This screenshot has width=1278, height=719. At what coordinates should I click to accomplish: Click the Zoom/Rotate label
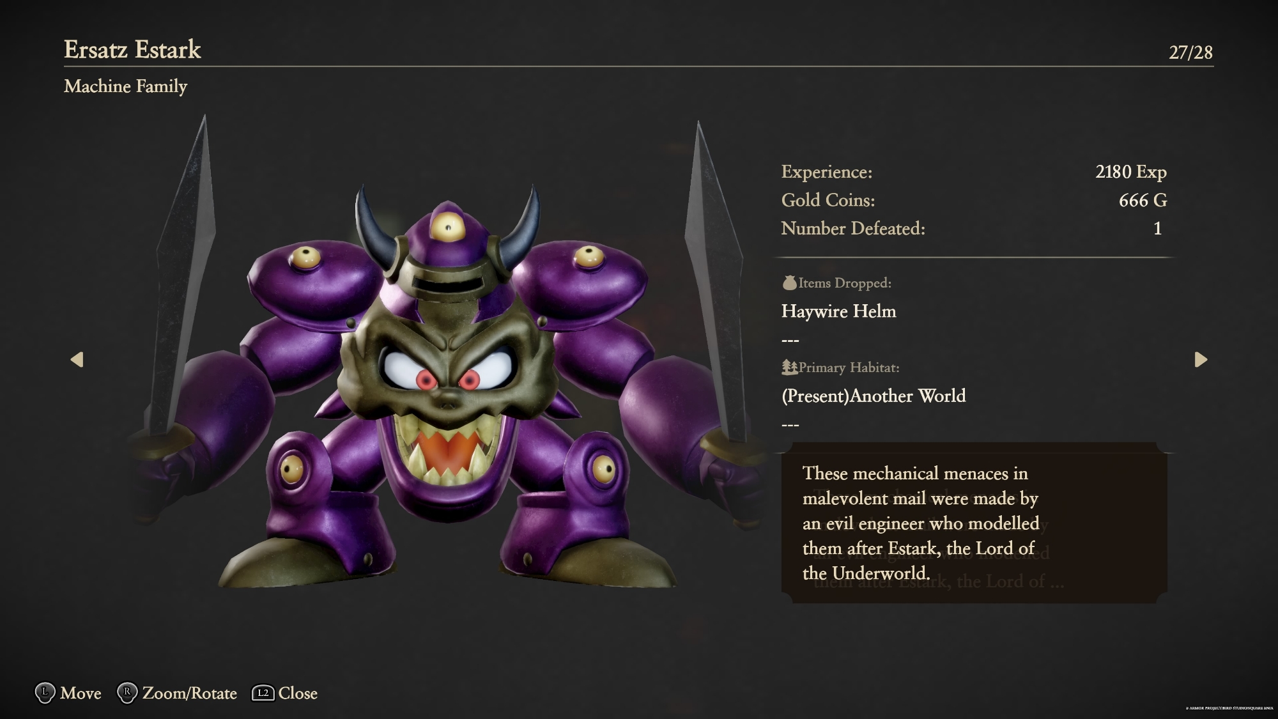189,693
